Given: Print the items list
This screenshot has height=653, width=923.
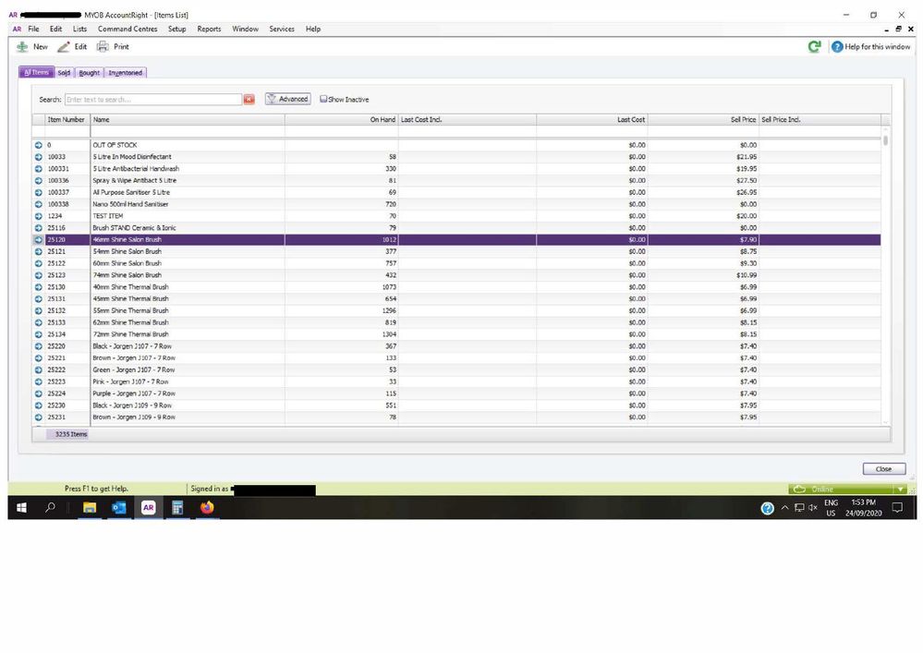Looking at the screenshot, I should coord(103,46).
